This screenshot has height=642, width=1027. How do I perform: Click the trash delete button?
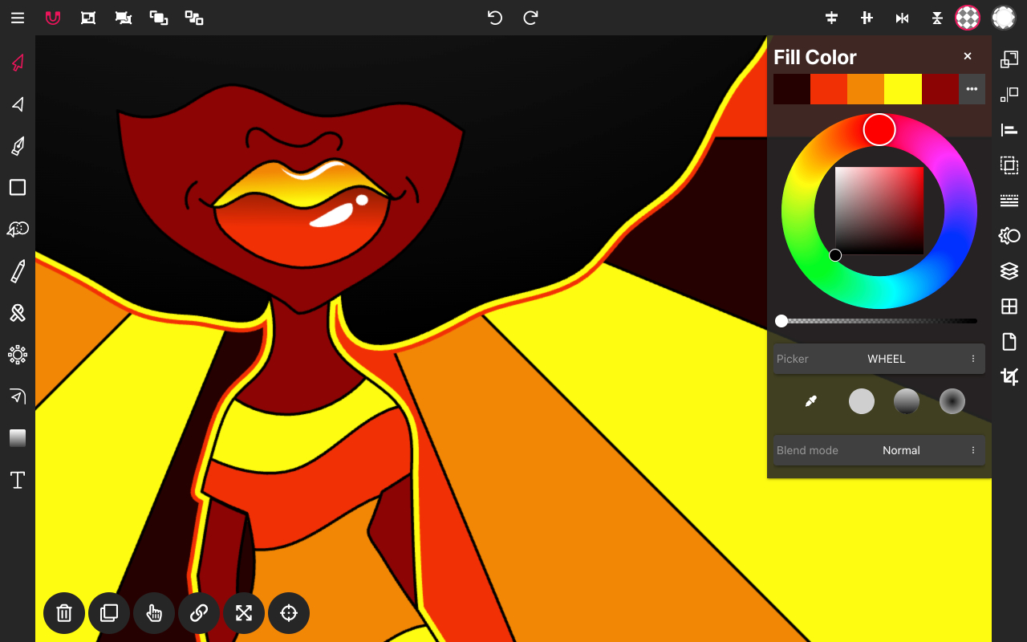click(x=64, y=613)
